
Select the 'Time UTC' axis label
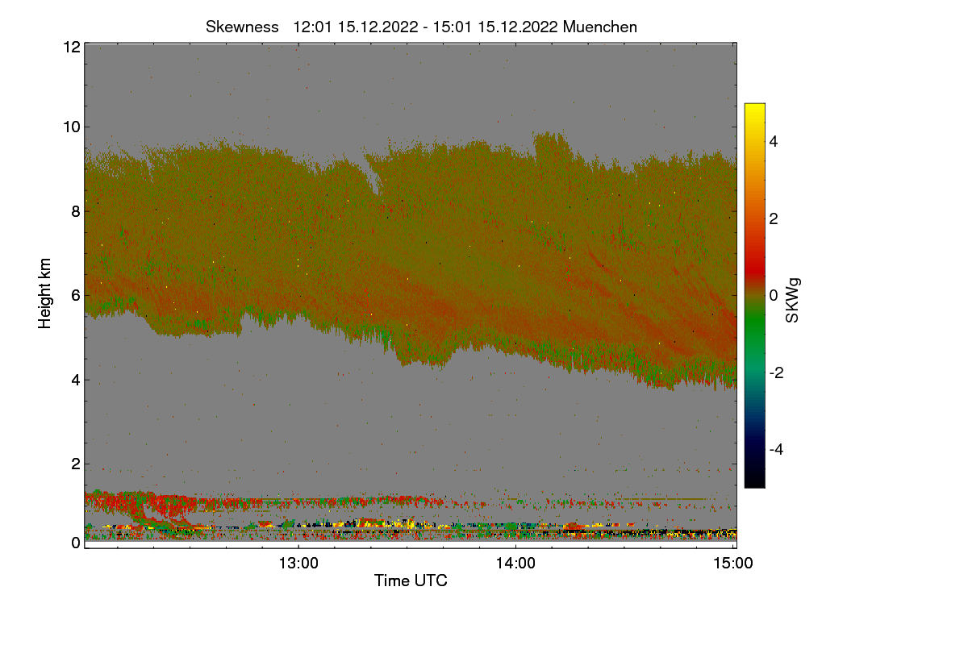point(411,580)
